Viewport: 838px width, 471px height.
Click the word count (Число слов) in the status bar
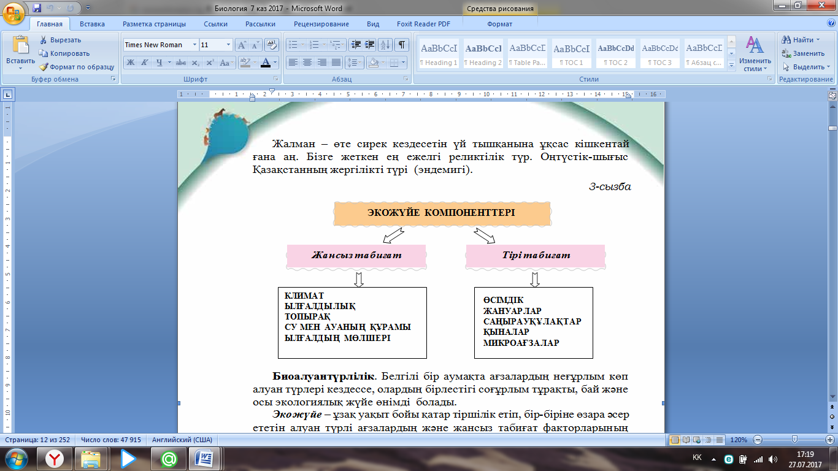(111, 440)
